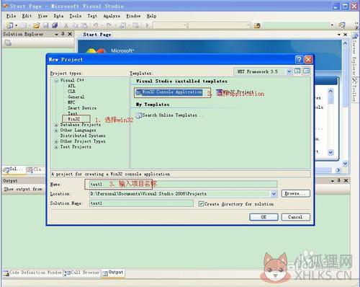This screenshot has width=360, height=287.
Task: Click the Redo toolbar icon
Action: 109,25
